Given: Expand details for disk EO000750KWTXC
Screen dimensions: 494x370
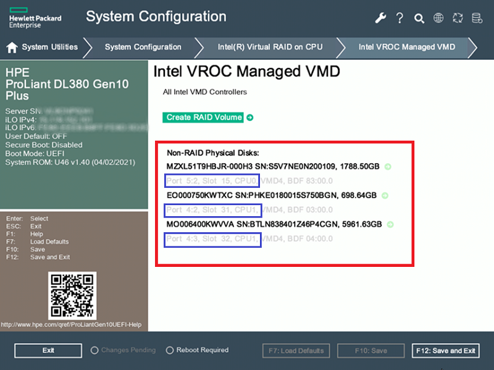Looking at the screenshot, I should coord(384,195).
